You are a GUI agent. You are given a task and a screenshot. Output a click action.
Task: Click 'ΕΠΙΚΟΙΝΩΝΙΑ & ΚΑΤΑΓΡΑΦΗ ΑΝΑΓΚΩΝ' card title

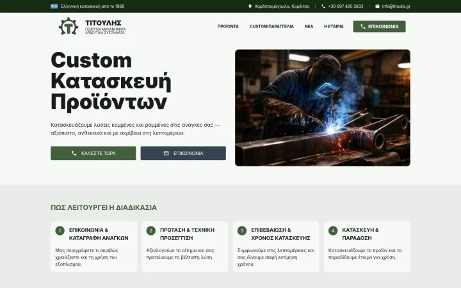[99, 234]
